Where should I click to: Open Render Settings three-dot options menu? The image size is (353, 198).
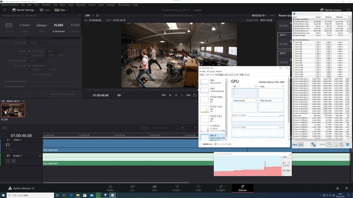click(x=79, y=15)
